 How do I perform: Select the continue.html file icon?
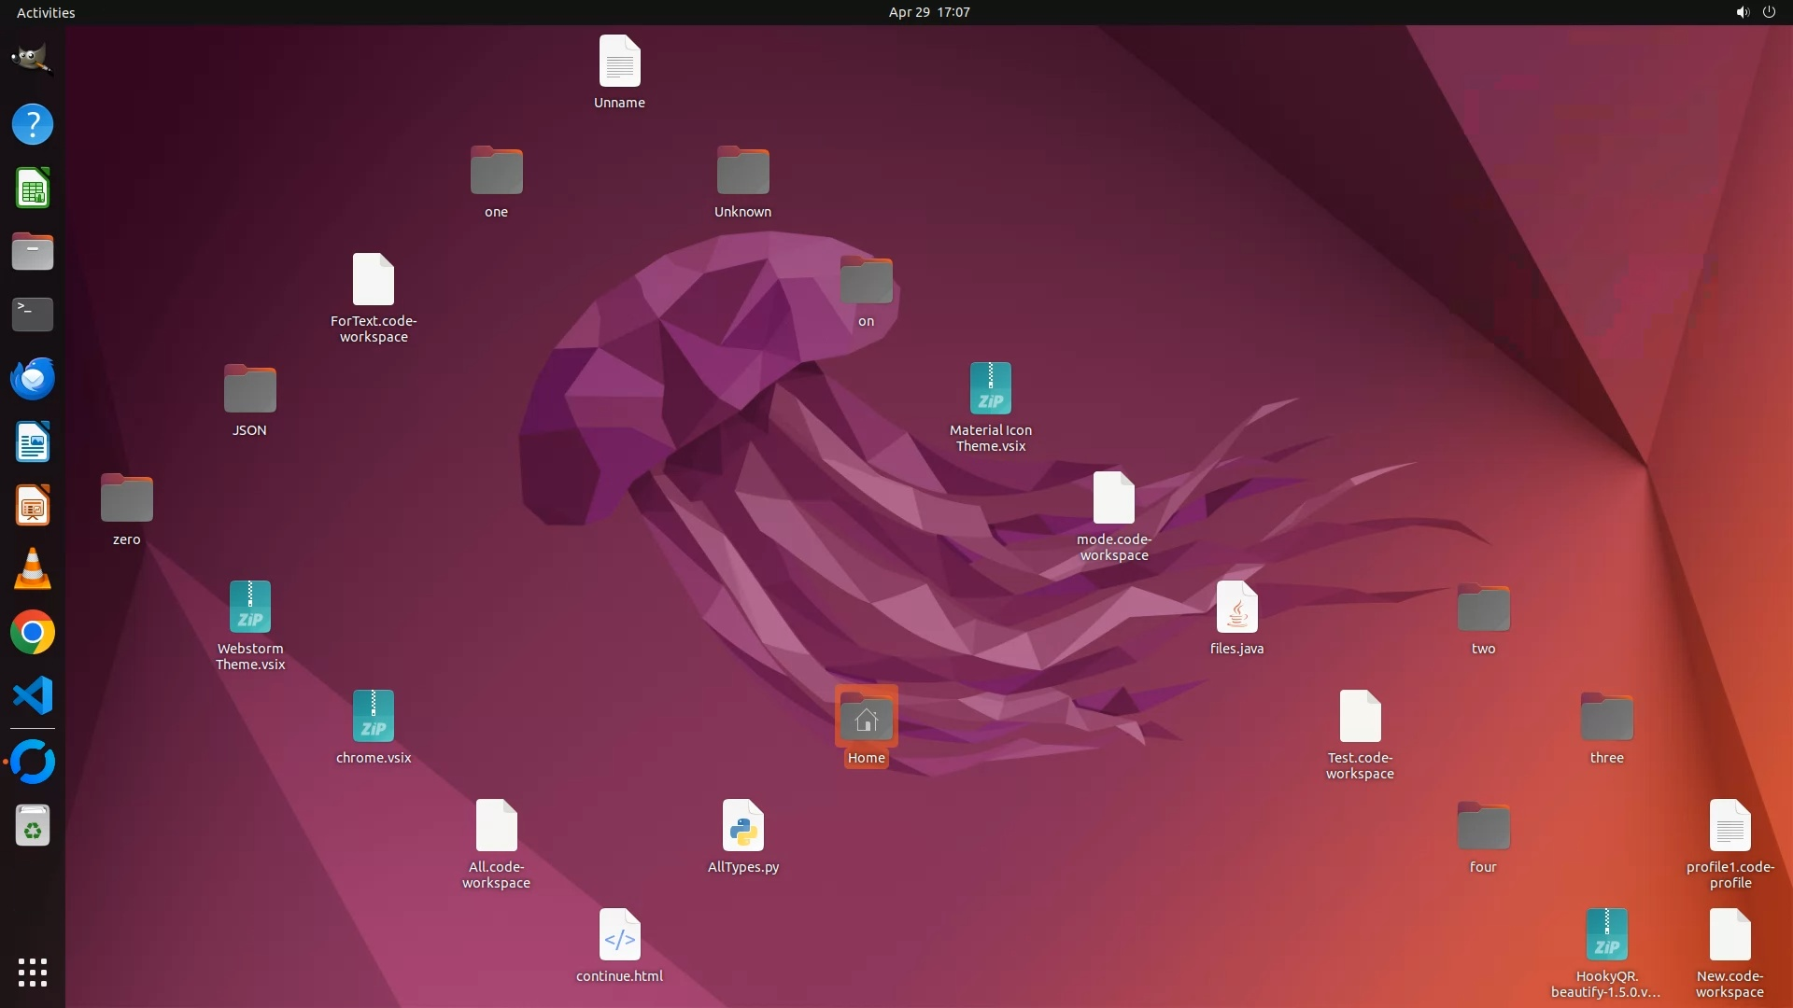(x=619, y=935)
